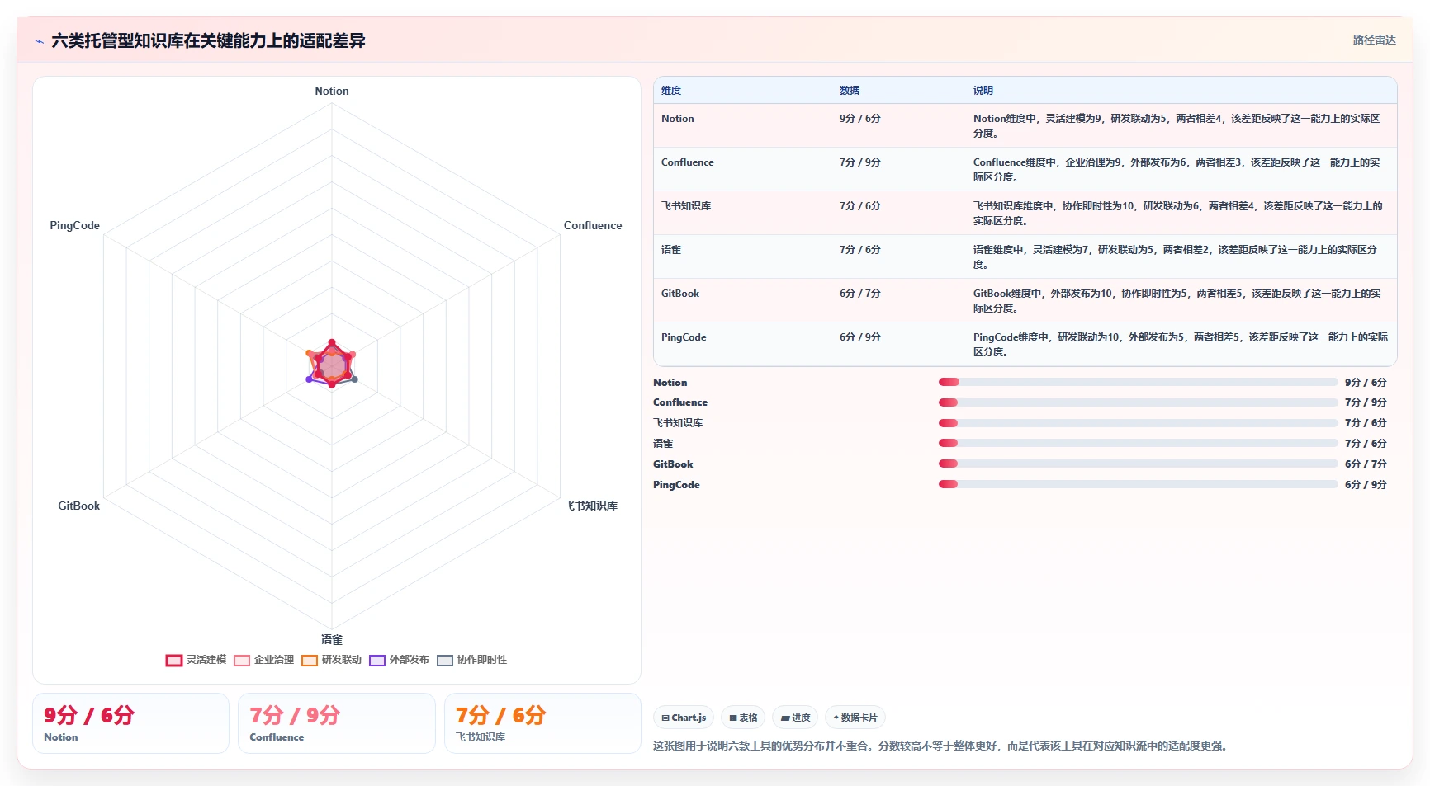Click the Notion radar axis label
Screen dimensions: 1430x786
(332, 92)
